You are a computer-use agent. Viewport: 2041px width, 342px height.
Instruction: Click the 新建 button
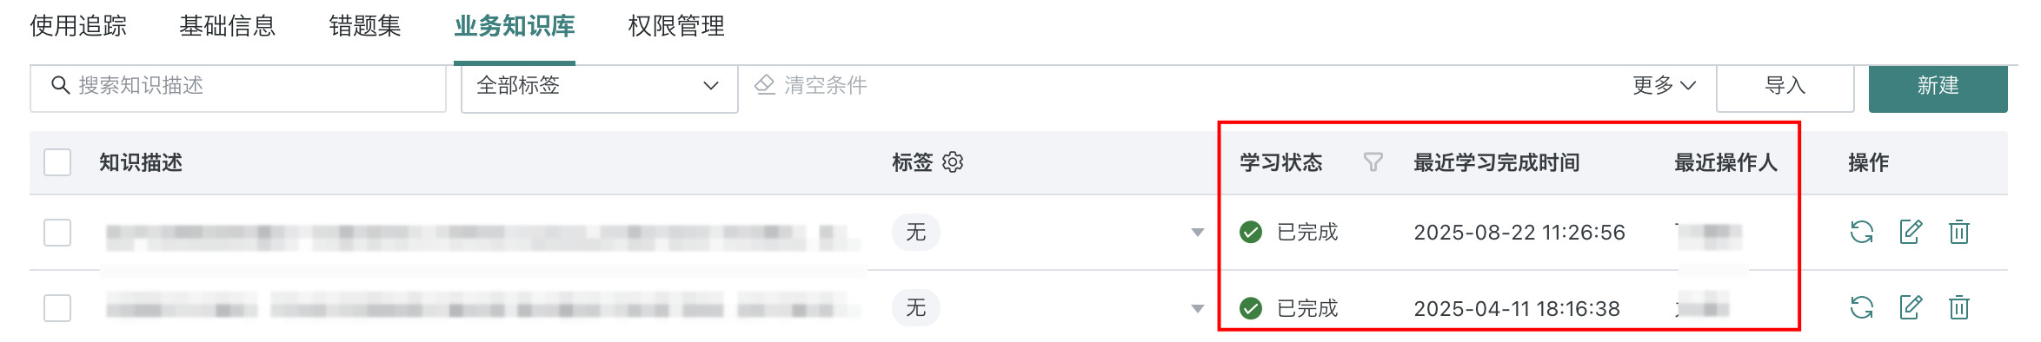pos(1938,86)
